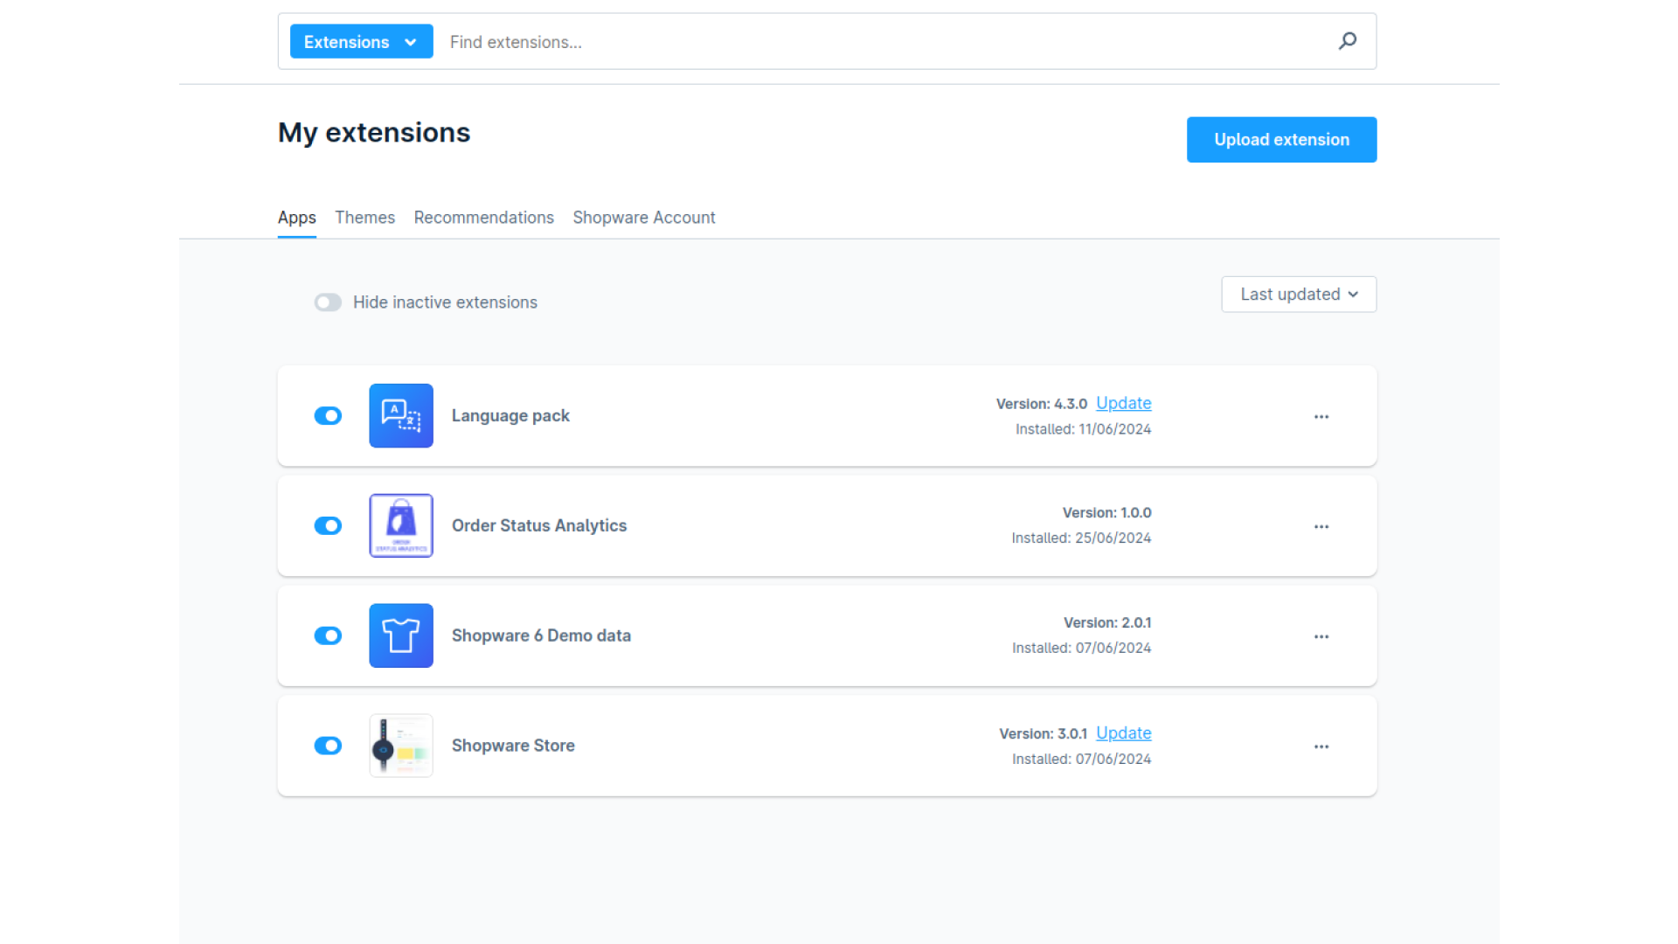
Task: Open the Last updated sort dropdown
Action: (1299, 295)
